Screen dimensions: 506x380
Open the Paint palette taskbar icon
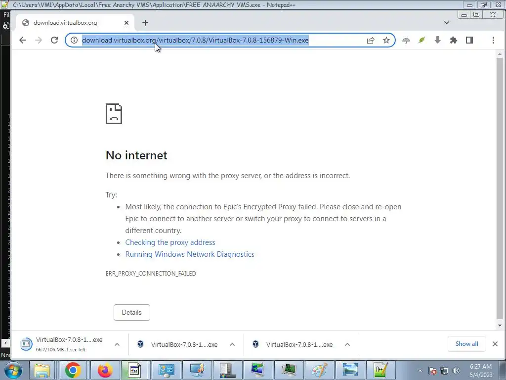click(x=320, y=370)
